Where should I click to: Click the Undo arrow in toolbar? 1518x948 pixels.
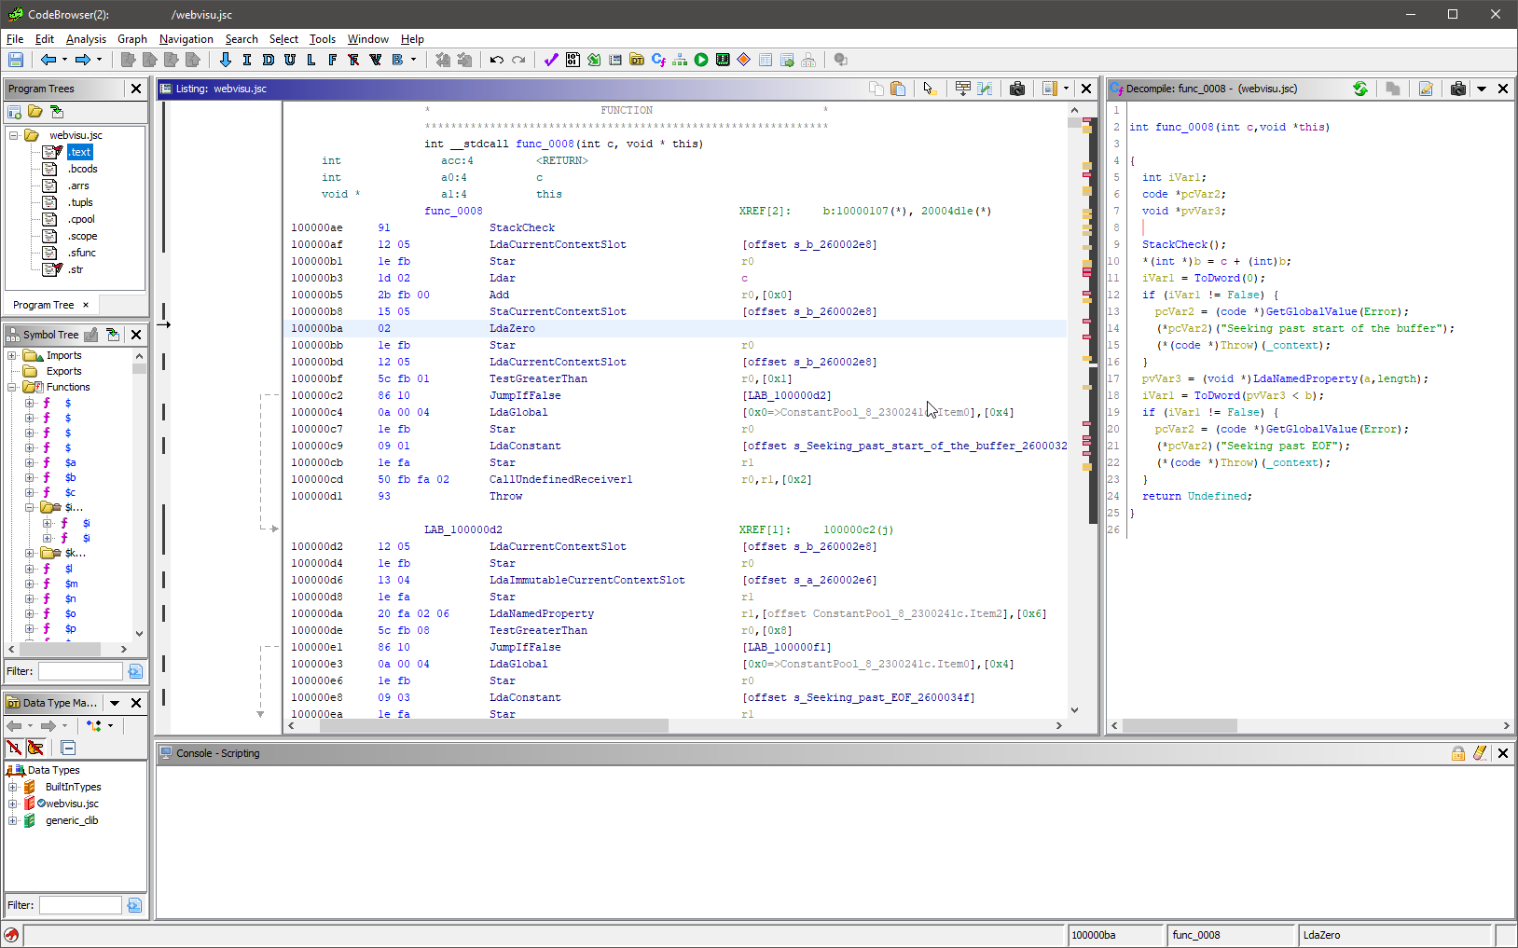coord(497,60)
